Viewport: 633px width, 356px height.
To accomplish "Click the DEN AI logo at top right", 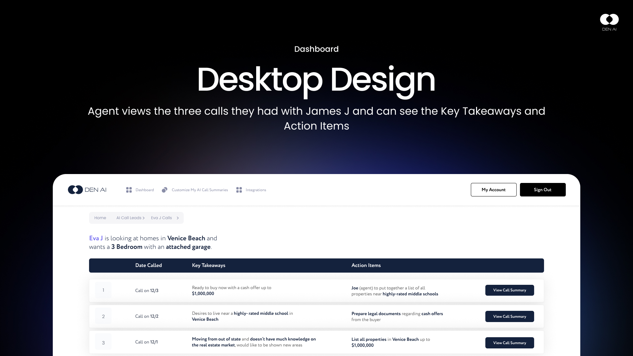I will point(609,22).
